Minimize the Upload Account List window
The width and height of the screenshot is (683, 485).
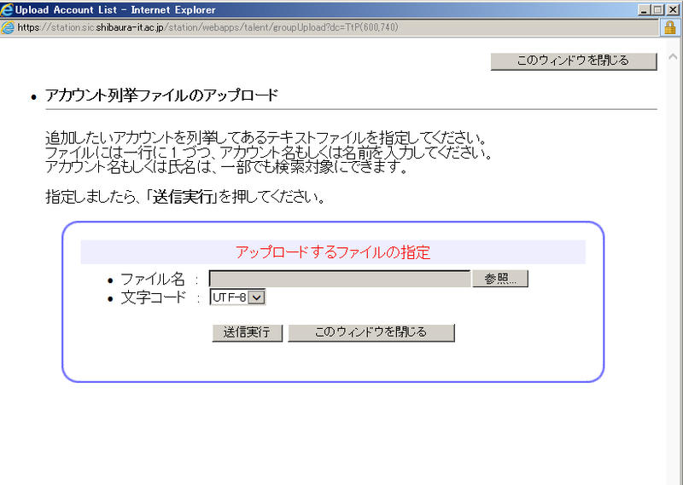pyautogui.click(x=645, y=9)
